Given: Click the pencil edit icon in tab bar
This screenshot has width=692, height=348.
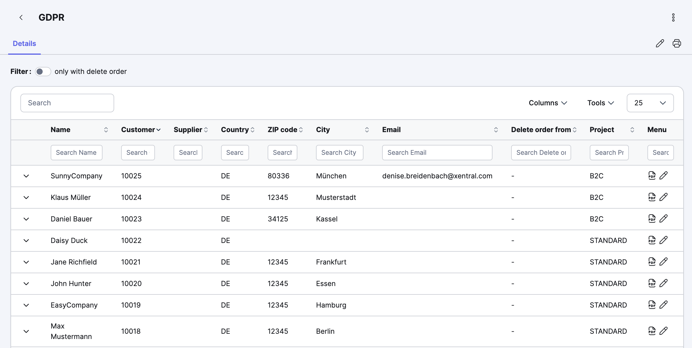Looking at the screenshot, I should (660, 43).
